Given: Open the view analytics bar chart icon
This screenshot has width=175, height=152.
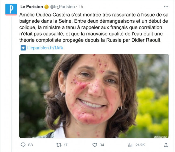Looking at the screenshot, I should [130, 145].
